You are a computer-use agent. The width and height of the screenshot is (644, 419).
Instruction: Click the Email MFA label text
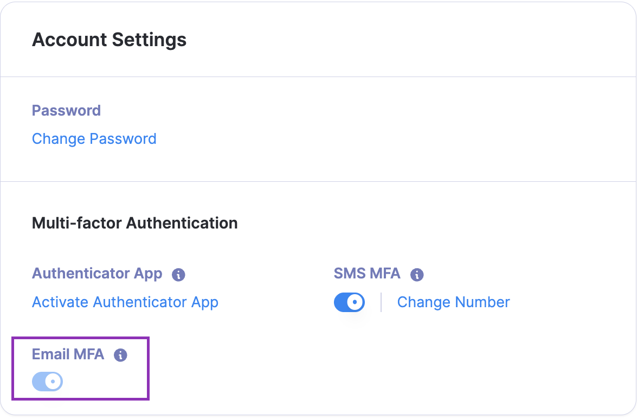click(68, 354)
